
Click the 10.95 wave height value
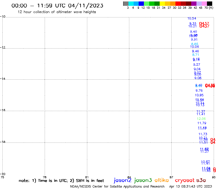coord(199,95)
